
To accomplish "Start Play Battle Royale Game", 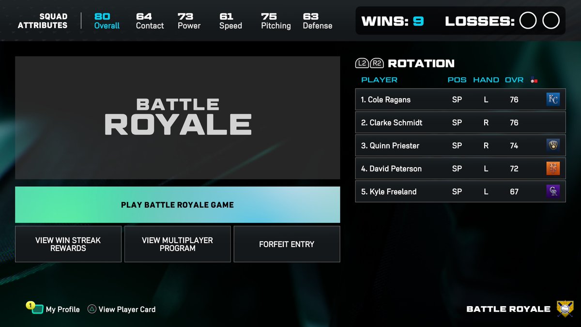I will [177, 205].
